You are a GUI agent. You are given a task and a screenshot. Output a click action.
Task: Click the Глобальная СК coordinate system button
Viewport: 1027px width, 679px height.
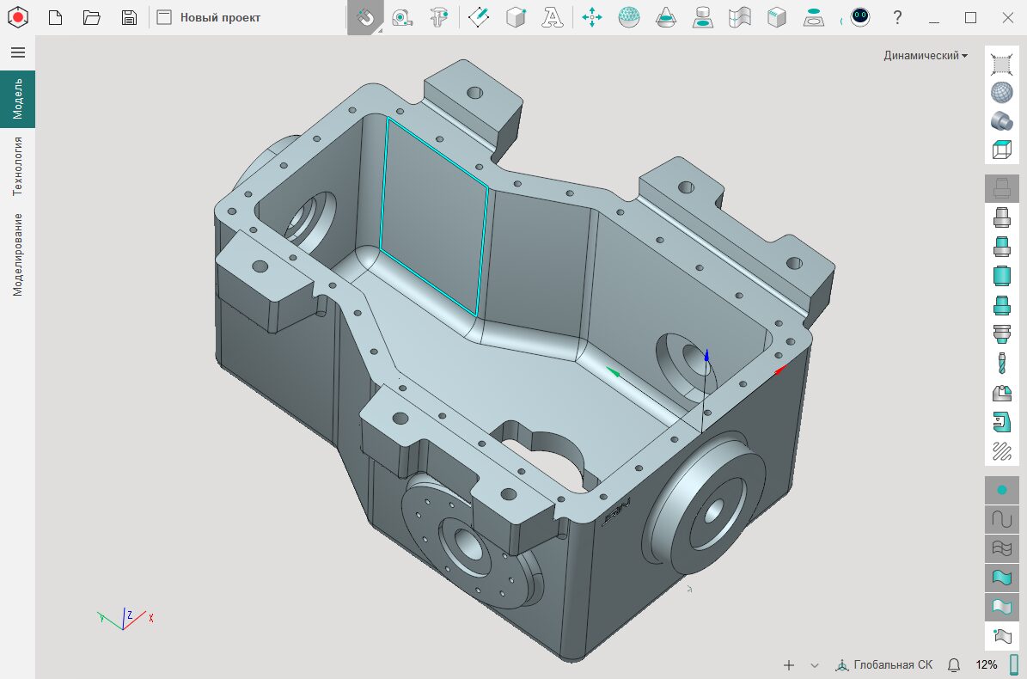click(883, 665)
